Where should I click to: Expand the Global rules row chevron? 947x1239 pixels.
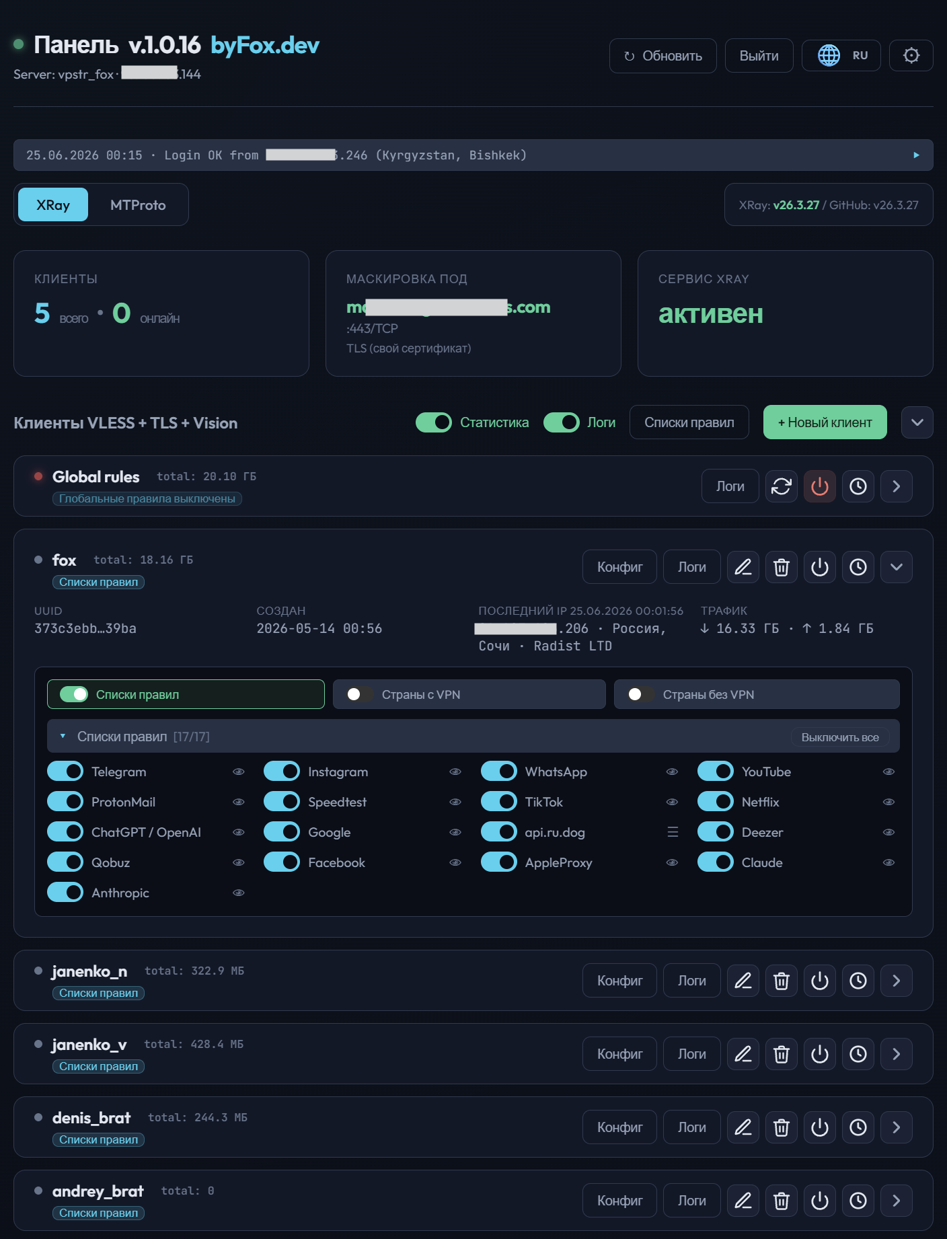896,486
